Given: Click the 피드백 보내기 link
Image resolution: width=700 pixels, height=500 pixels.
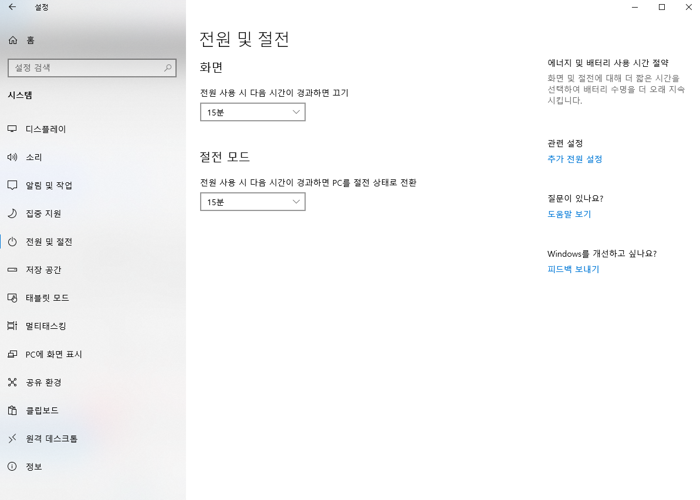Looking at the screenshot, I should point(573,269).
